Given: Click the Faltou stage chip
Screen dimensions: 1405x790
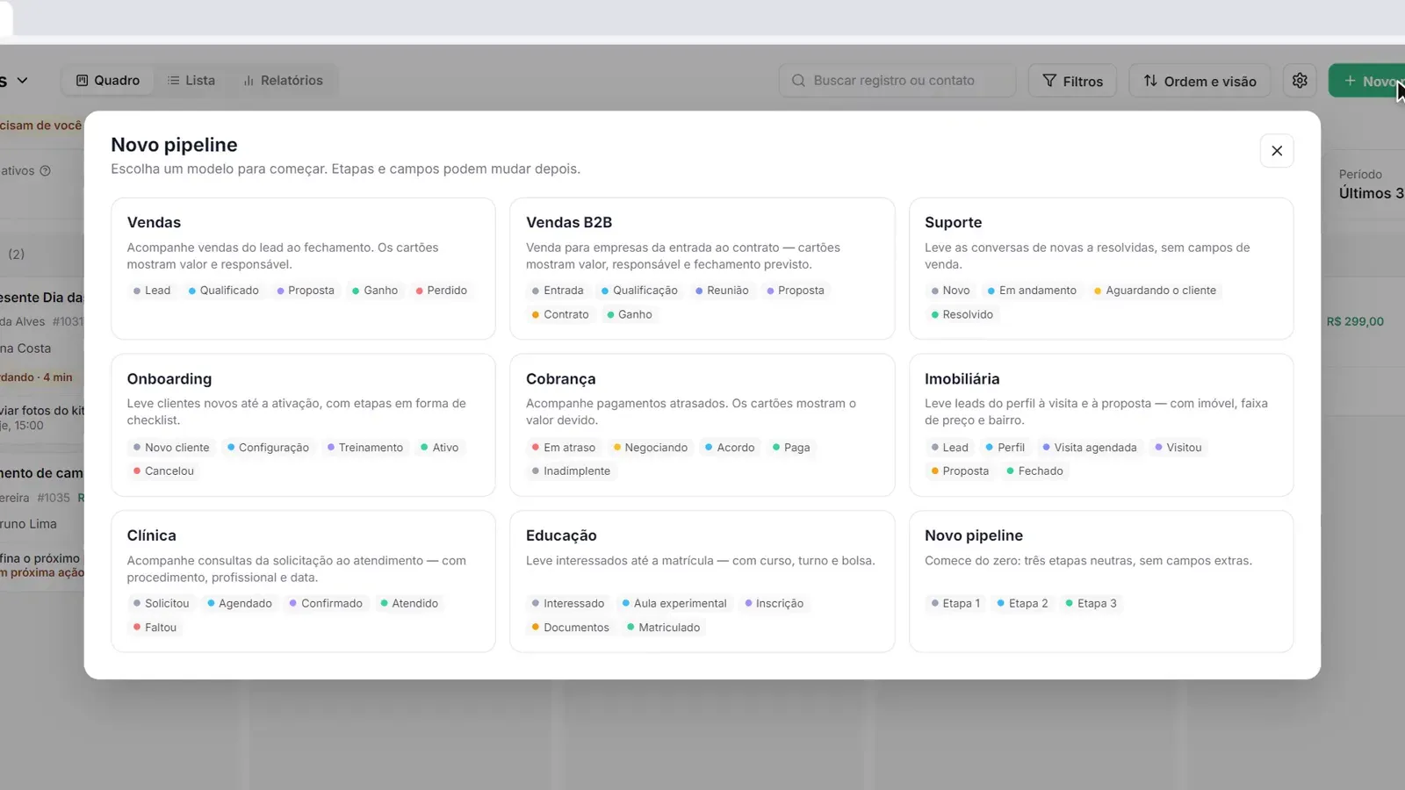Looking at the screenshot, I should [155, 628].
